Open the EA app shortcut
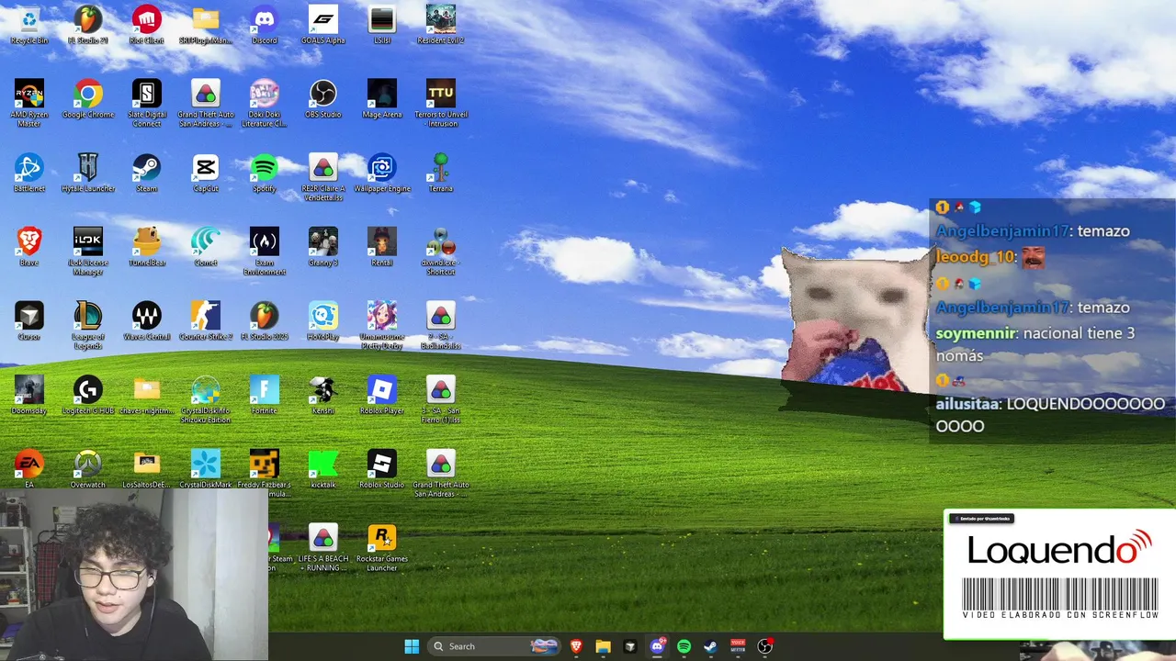The image size is (1176, 661). (29, 470)
